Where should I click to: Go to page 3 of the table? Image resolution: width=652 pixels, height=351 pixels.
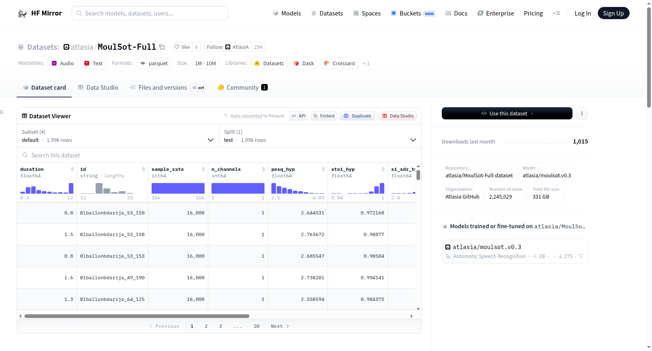(x=220, y=326)
